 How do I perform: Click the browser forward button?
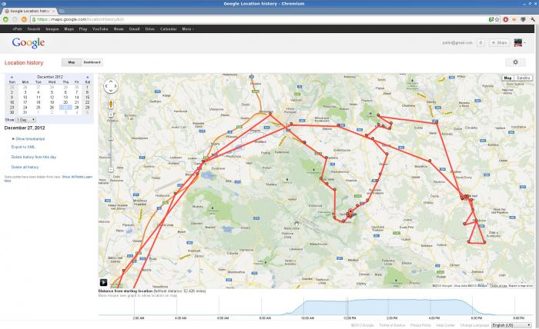pos(15,19)
